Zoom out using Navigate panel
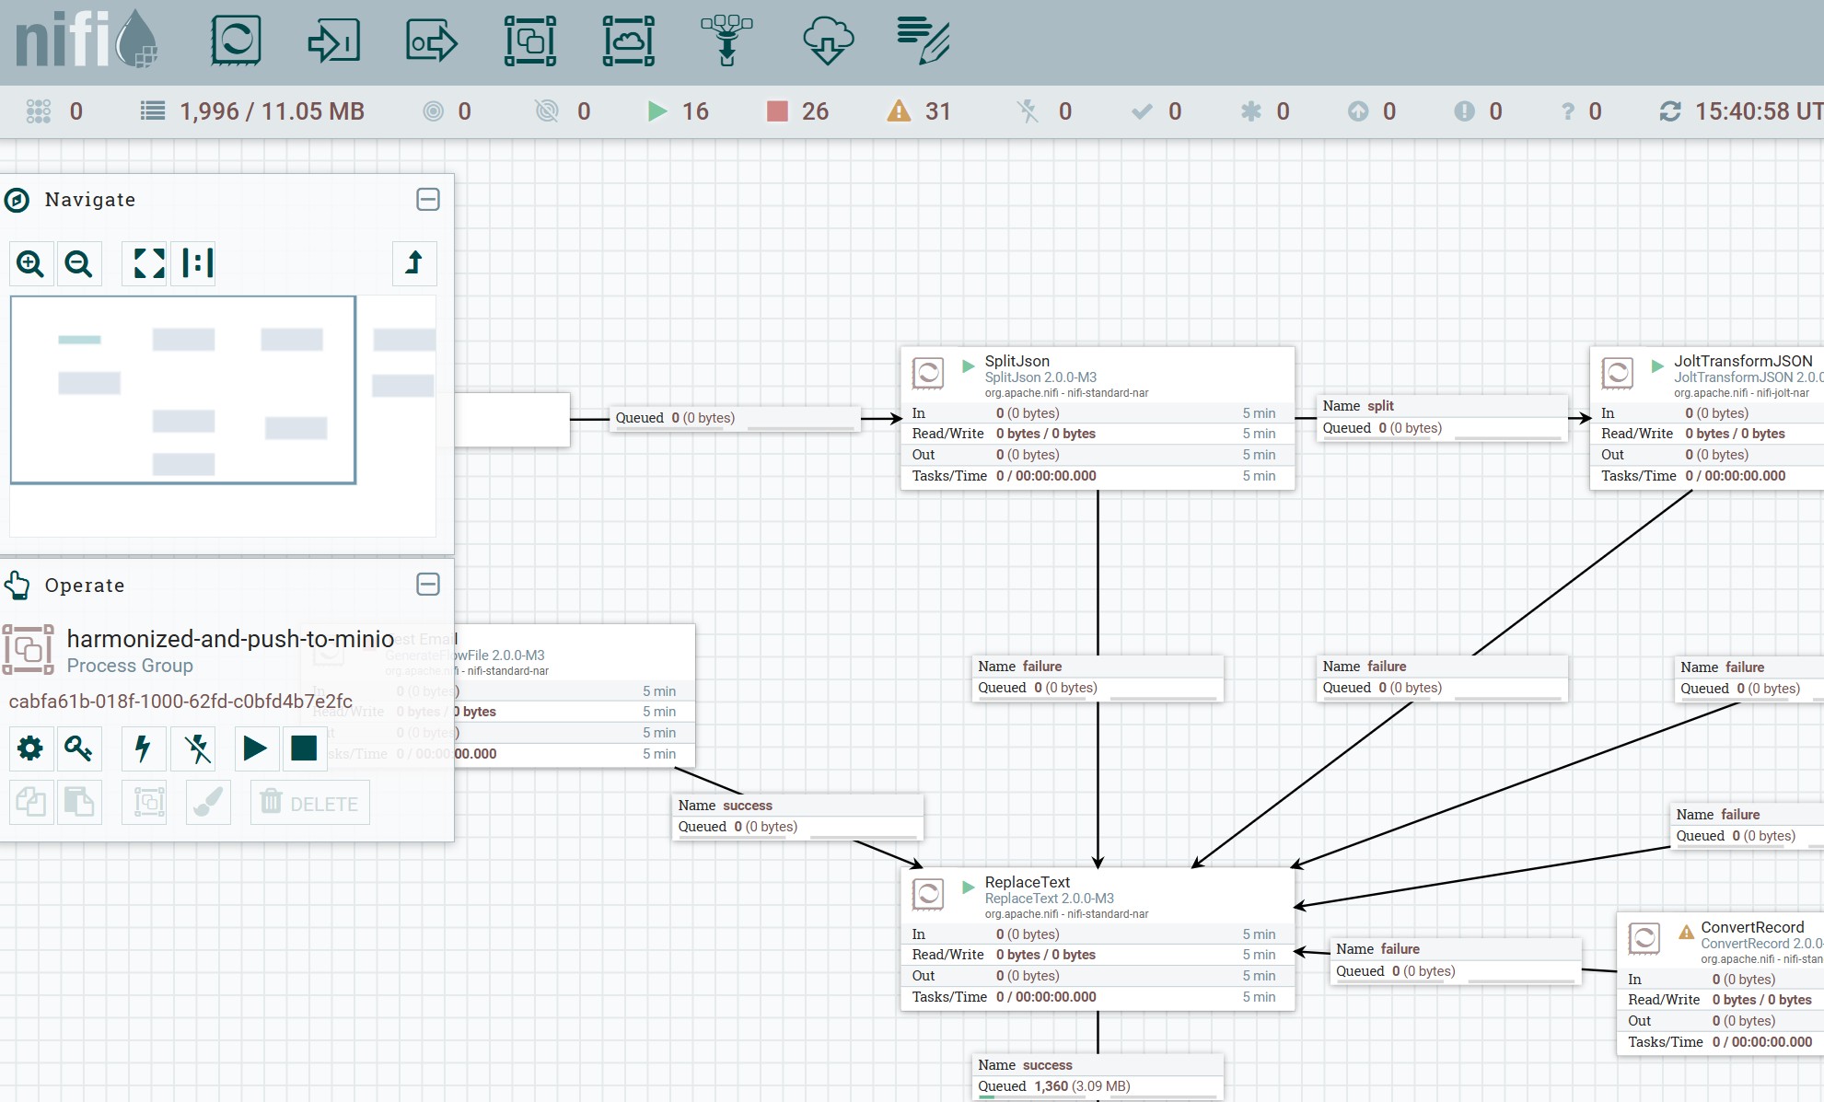Viewport: 1824px width, 1102px height. [x=79, y=263]
